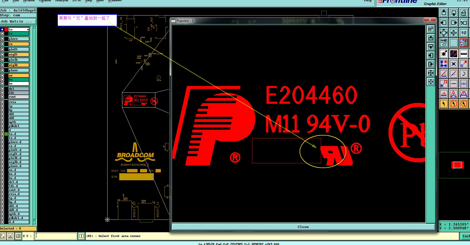This screenshot has height=245, width=470.
Task: Click the pan right icon in main toolbar
Action: [454, 23]
